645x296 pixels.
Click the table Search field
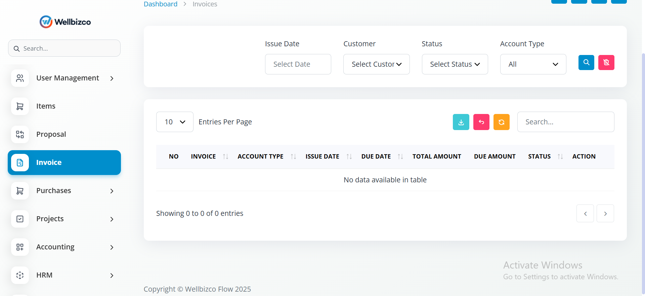tap(566, 122)
